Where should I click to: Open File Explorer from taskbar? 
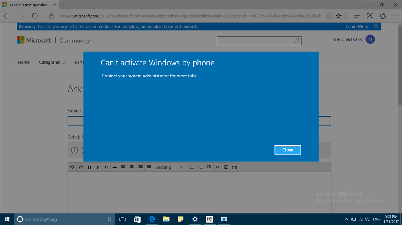coord(166,219)
